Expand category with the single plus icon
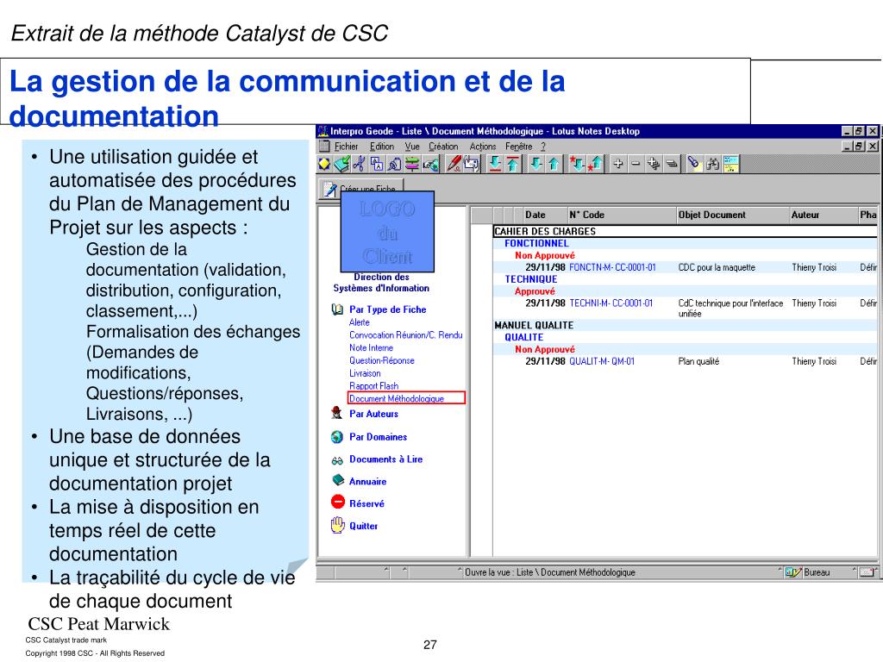Viewport: 883px width, 662px height. point(618,164)
